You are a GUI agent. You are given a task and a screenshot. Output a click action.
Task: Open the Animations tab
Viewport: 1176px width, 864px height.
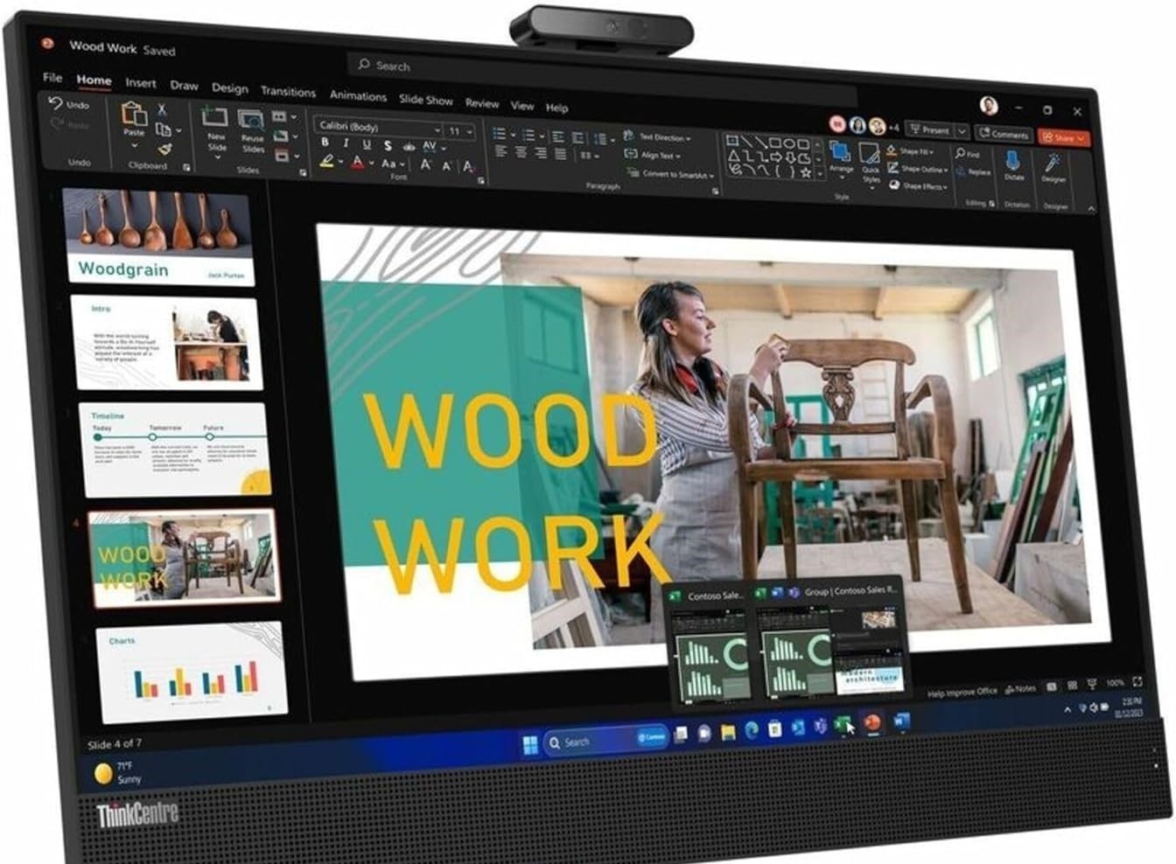coord(358,95)
